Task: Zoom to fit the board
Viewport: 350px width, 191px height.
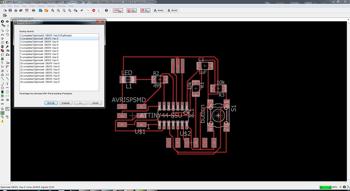Action: [53, 10]
